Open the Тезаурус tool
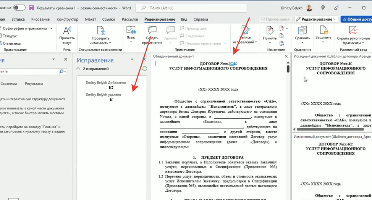Viewport: 372px width, 200px height. click(9, 36)
